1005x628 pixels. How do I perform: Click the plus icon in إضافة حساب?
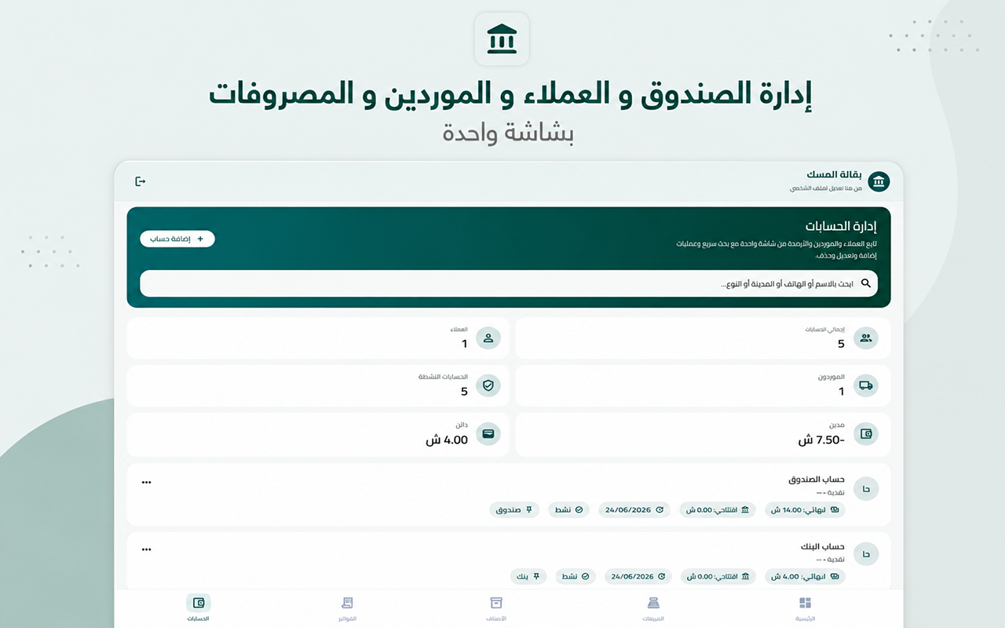click(x=200, y=239)
